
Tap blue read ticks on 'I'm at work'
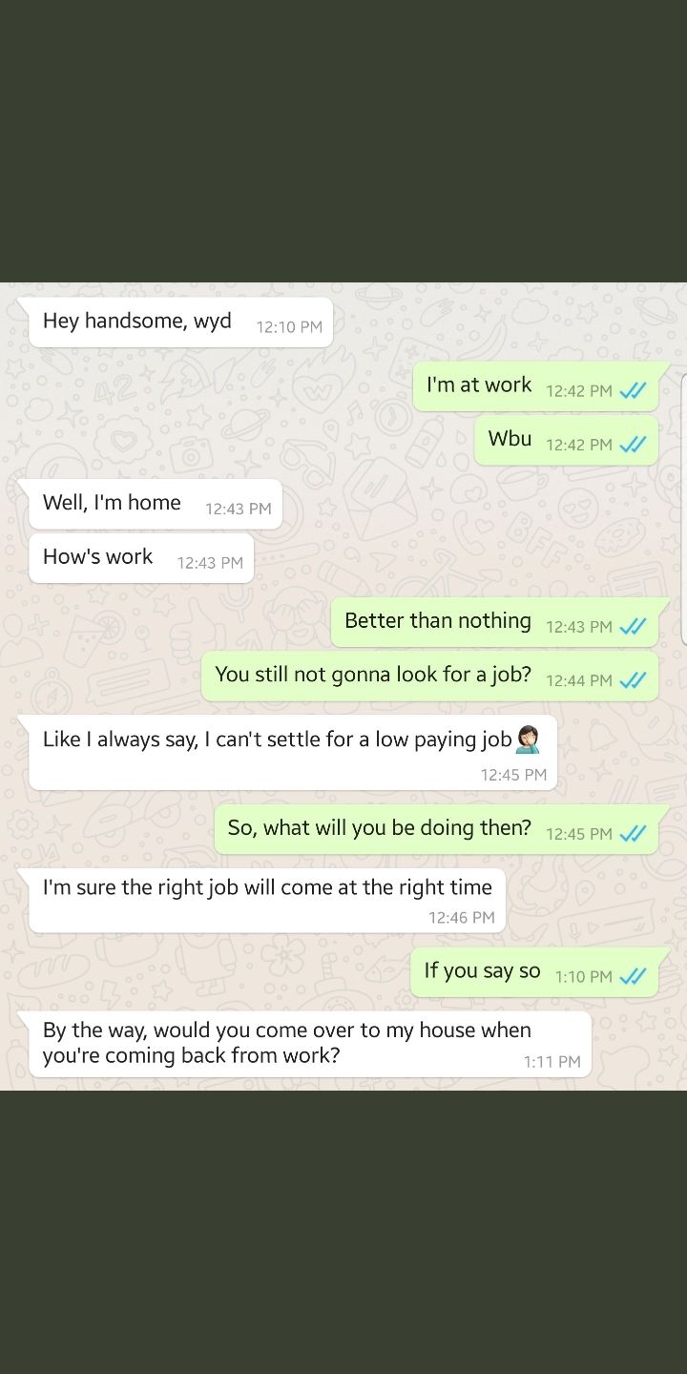(633, 390)
